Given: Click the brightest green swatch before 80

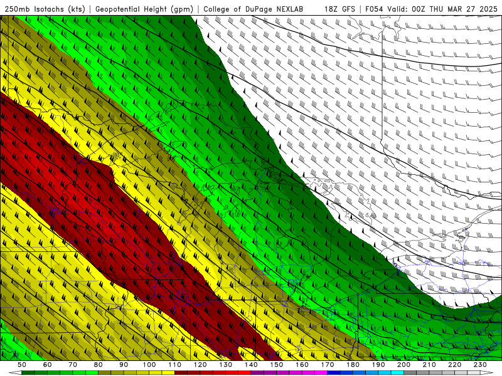Looking at the screenshot, I should pyautogui.click(x=92, y=373).
